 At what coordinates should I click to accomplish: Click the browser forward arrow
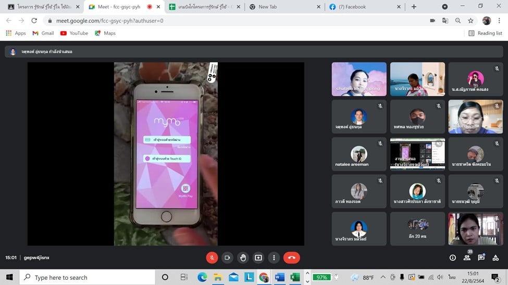(21, 21)
